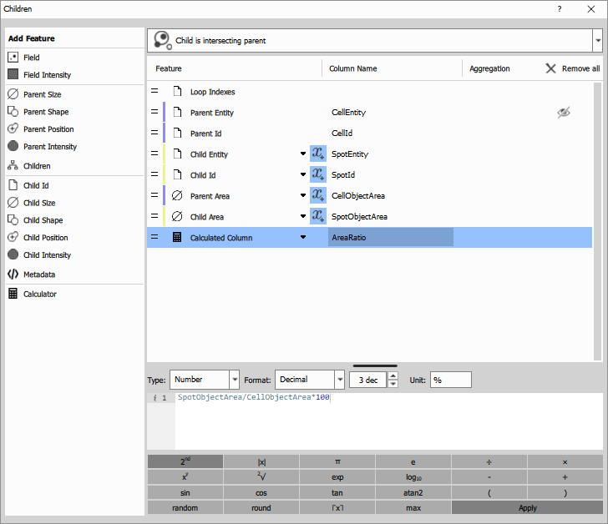Insert the max function
This screenshot has height=524, width=608.
[x=413, y=507]
